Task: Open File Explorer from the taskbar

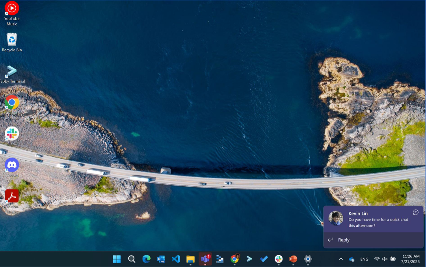Action: point(190,259)
